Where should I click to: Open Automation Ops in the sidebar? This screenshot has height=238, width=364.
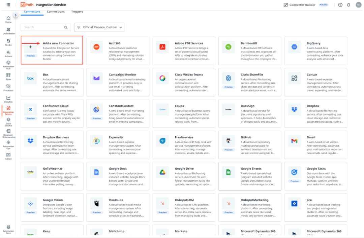pos(8,145)
